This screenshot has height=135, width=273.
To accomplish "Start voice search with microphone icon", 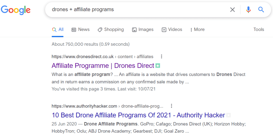I will tap(248, 10).
